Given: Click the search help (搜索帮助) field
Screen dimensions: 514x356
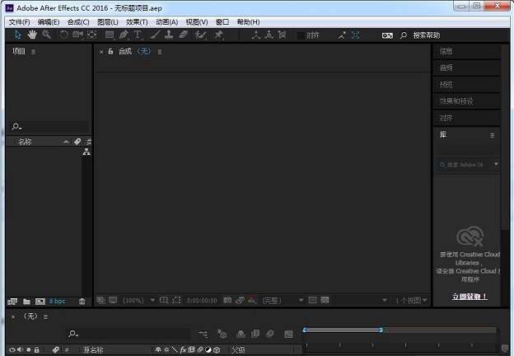Looking at the screenshot, I should tap(426, 35).
